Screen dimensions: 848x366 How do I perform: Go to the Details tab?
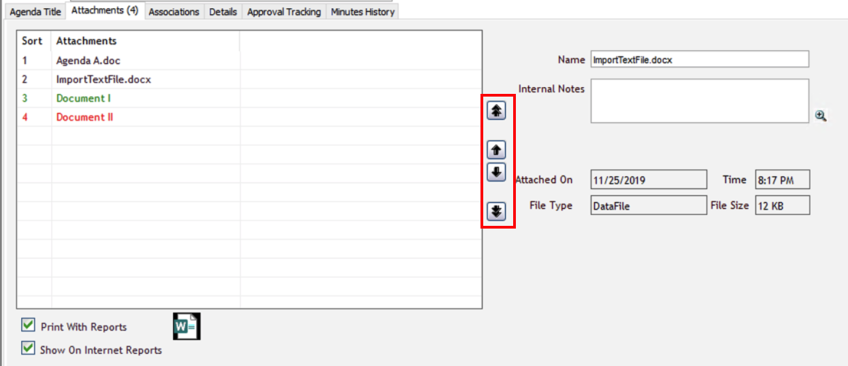[x=223, y=12]
